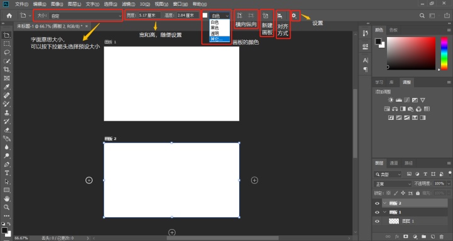Open the Color panel flyout menu
The height and width of the screenshot is (241, 453).
tap(449, 30)
